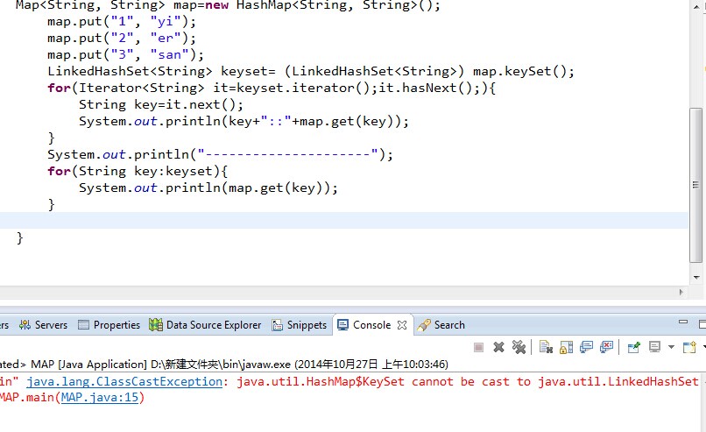Open the MAP.java:15 stack trace link

[100, 397]
